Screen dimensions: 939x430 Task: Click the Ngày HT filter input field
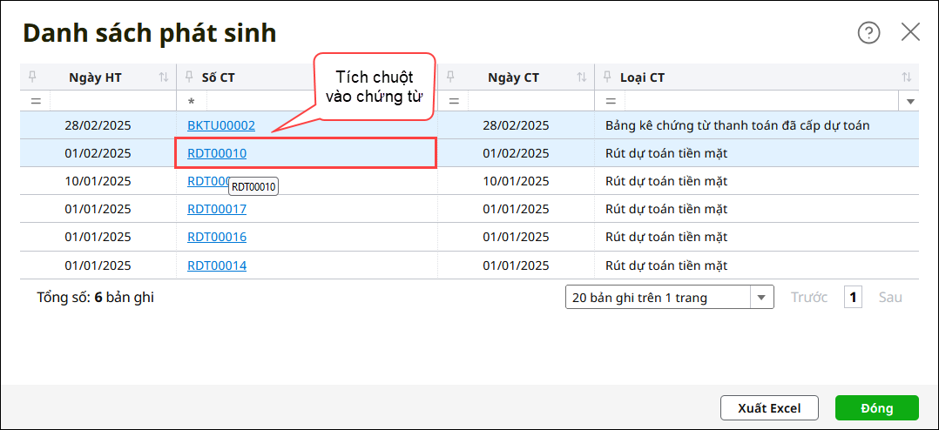pyautogui.click(x=112, y=101)
